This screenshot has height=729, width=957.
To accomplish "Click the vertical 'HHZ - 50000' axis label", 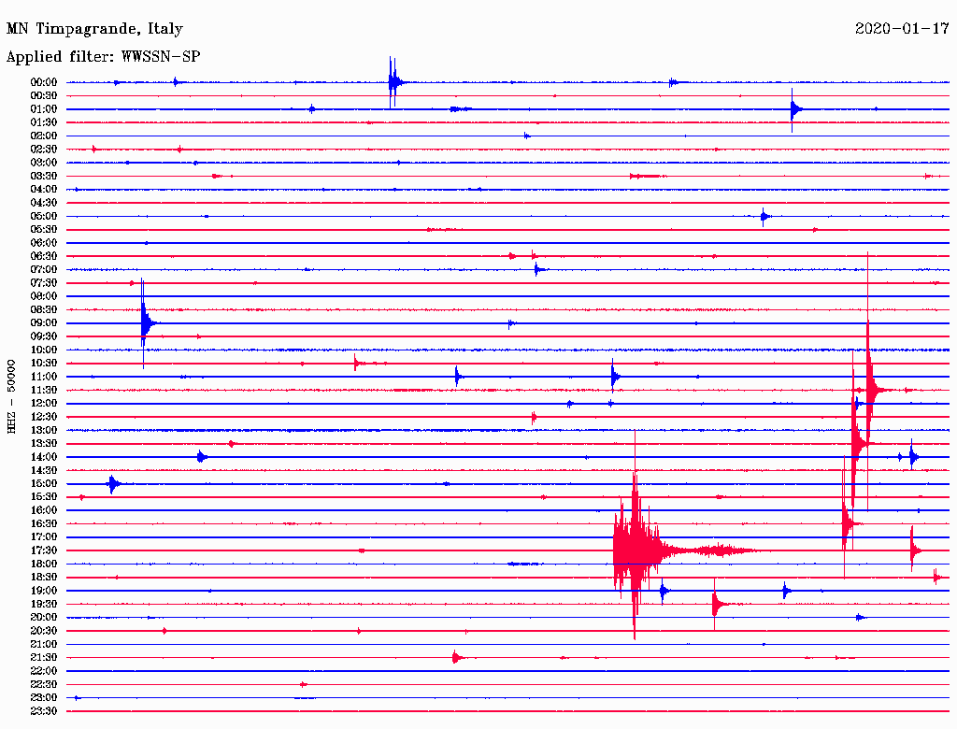I will (x=11, y=397).
